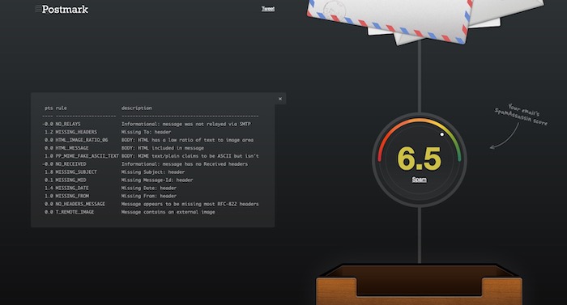Close the SpamAssassin rules panel
The width and height of the screenshot is (567, 305).
tap(280, 99)
